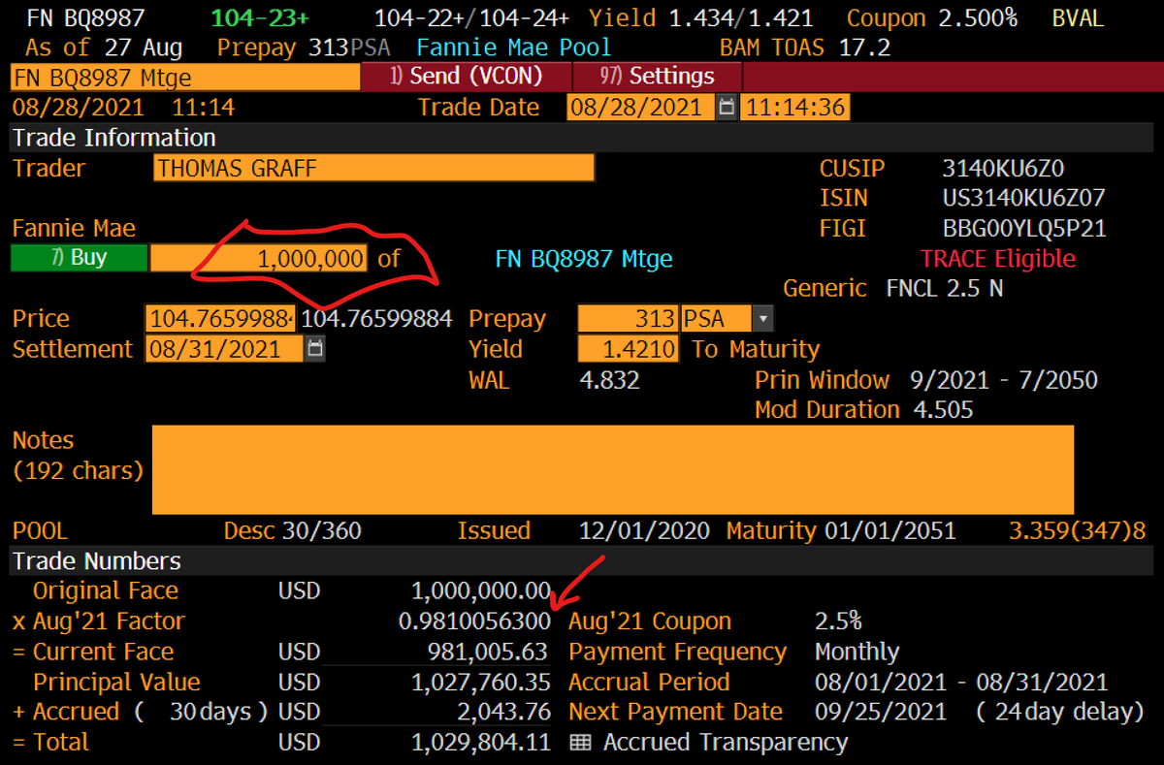Open the Settings menu item

[658, 77]
